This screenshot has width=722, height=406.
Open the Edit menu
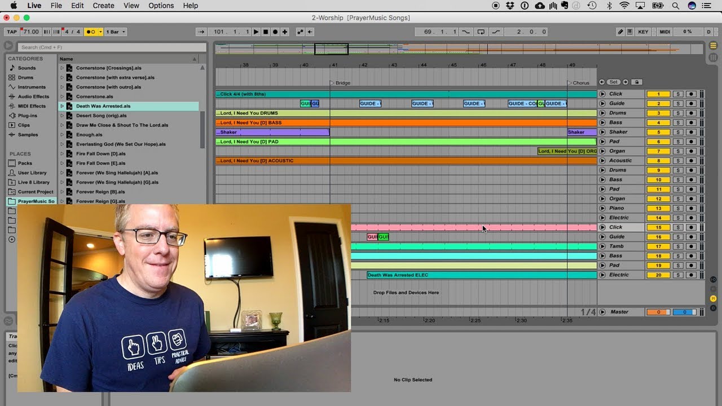77,6
